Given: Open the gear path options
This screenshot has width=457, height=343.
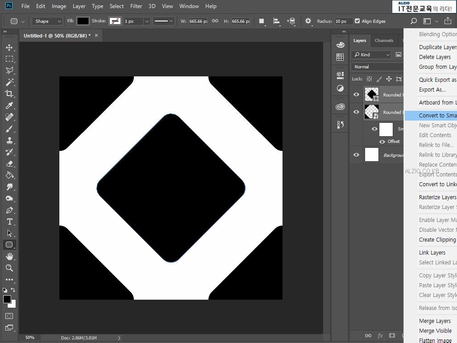Looking at the screenshot, I should [308, 21].
